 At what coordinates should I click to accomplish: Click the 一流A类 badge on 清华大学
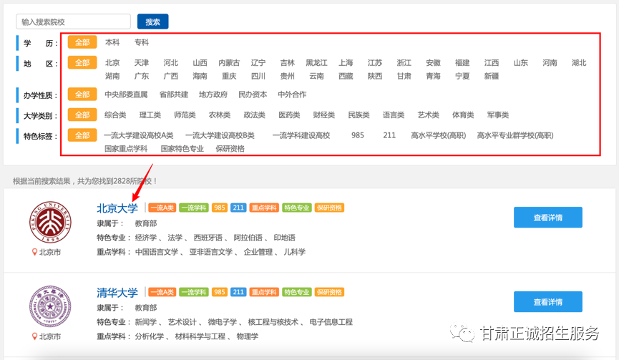(x=161, y=292)
